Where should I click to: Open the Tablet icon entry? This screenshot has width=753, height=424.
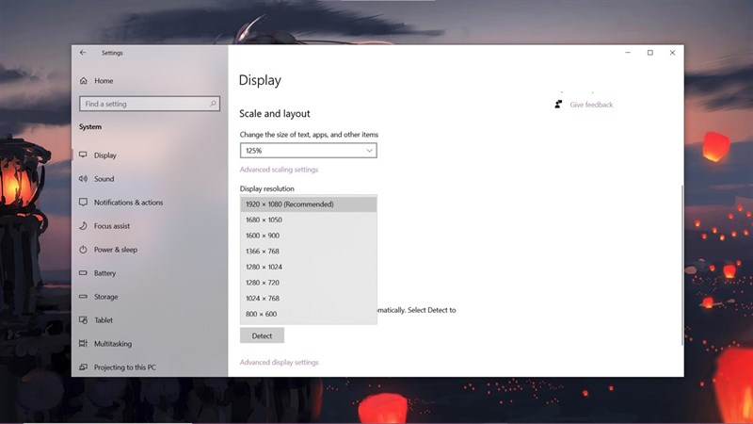83,319
